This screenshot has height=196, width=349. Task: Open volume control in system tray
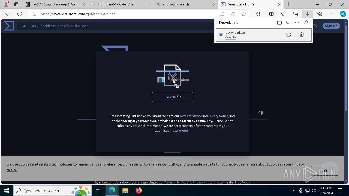coord(314,191)
